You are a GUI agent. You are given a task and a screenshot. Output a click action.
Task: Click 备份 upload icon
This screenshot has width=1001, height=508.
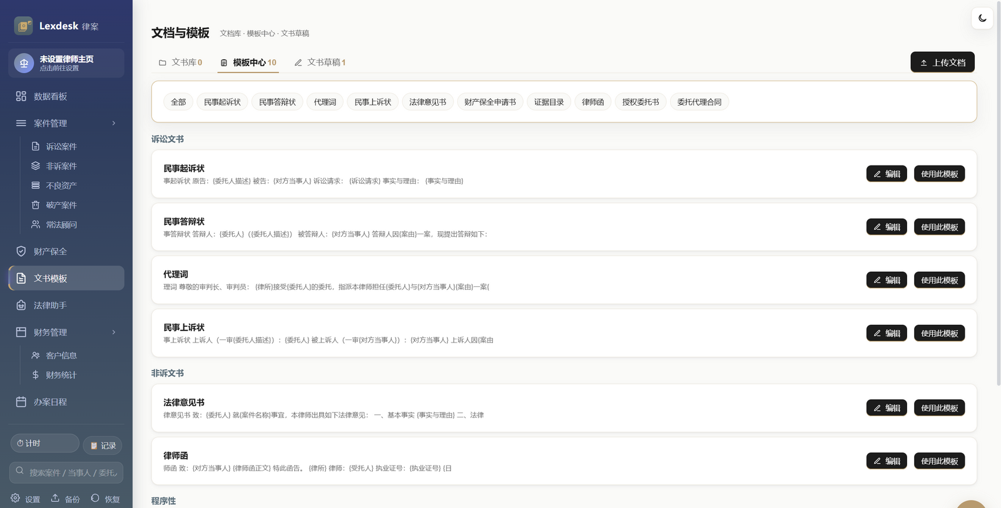(55, 498)
